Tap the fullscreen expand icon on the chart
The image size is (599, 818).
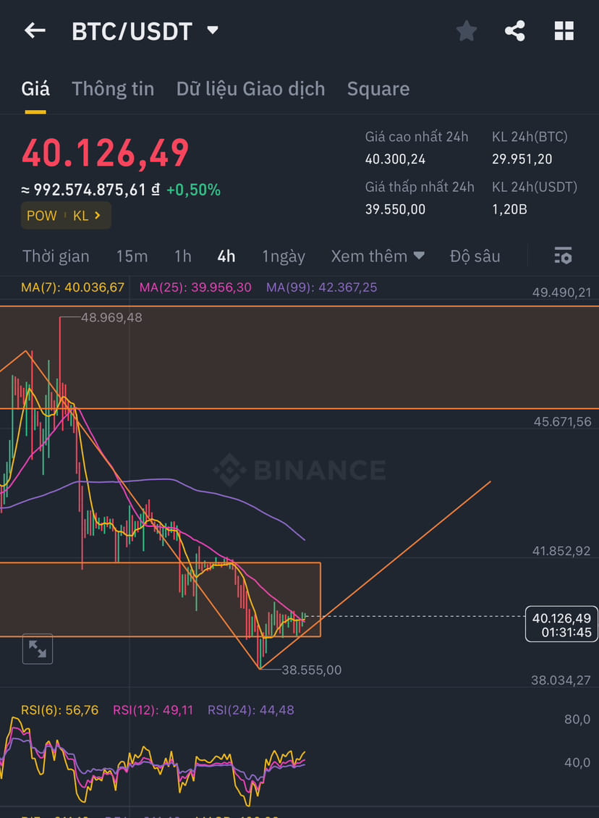(37, 649)
